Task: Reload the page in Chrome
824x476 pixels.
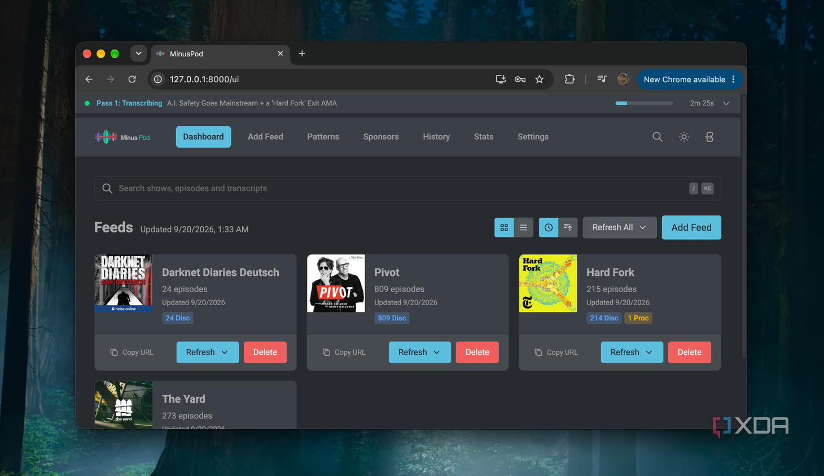Action: point(132,80)
